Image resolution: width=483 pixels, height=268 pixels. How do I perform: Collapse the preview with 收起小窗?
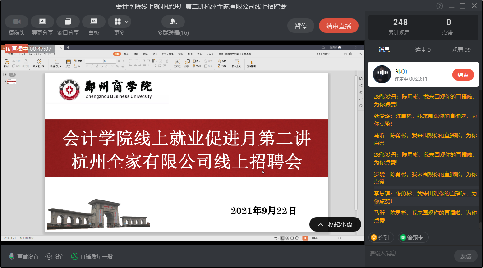click(x=335, y=225)
